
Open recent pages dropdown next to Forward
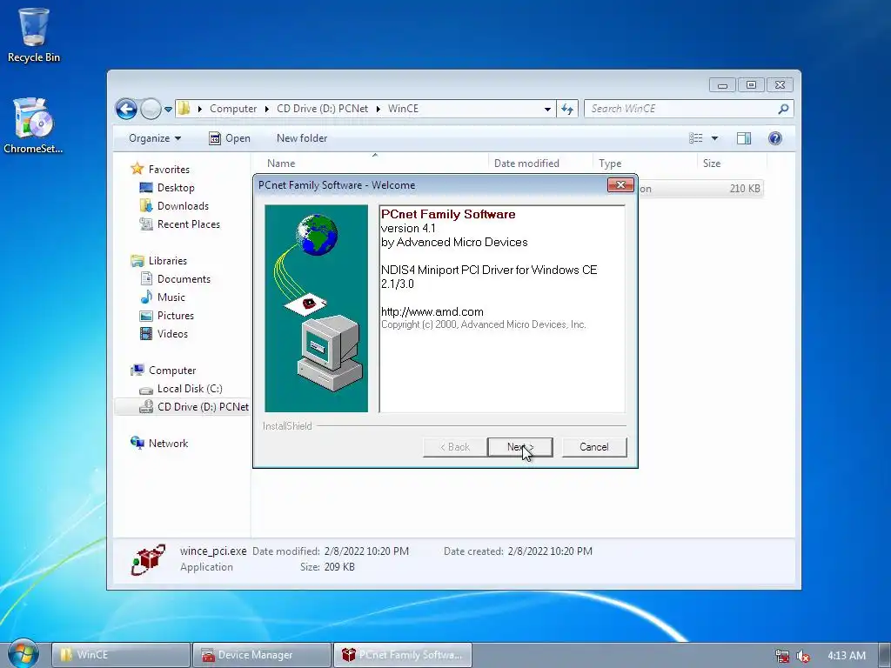[x=168, y=109]
